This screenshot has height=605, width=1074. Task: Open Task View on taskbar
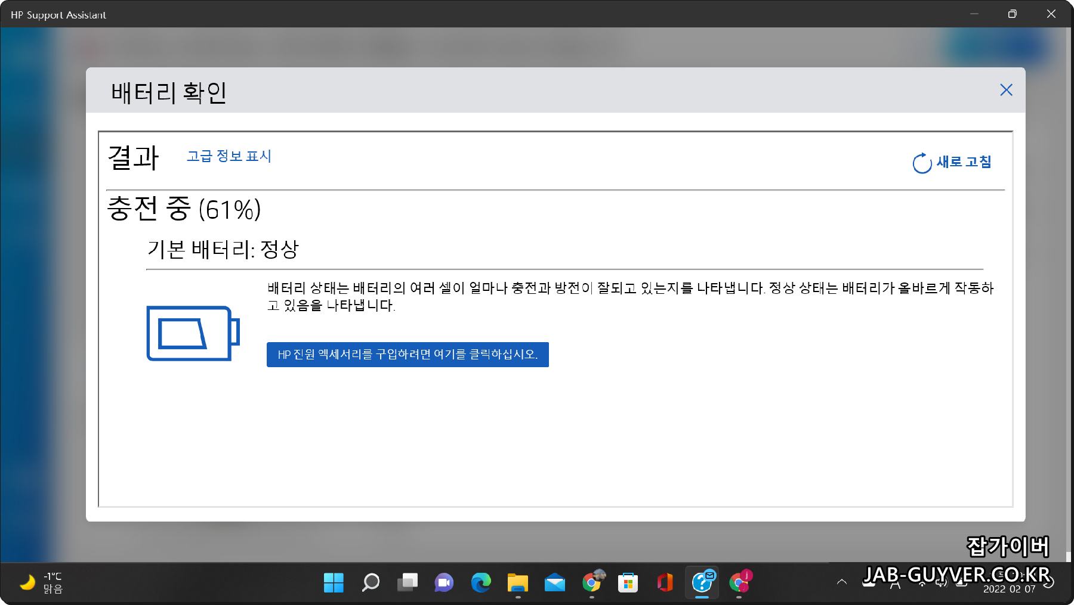pyautogui.click(x=408, y=582)
